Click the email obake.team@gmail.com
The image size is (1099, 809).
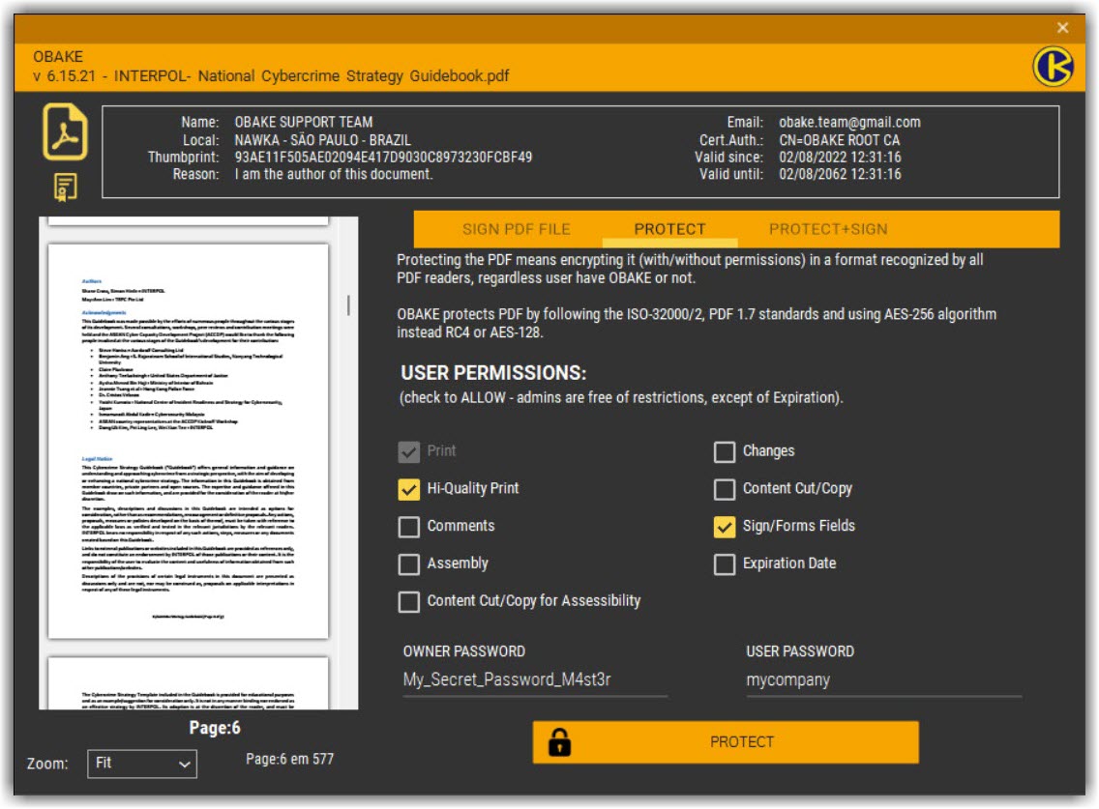pos(849,122)
